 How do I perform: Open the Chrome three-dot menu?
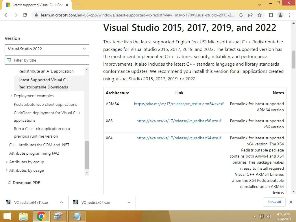point(290,15)
